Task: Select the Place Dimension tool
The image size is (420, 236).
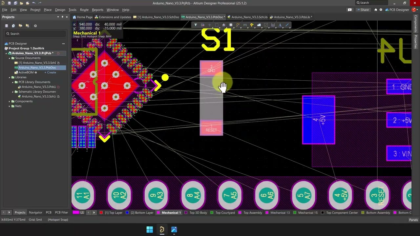Action: (273, 25)
